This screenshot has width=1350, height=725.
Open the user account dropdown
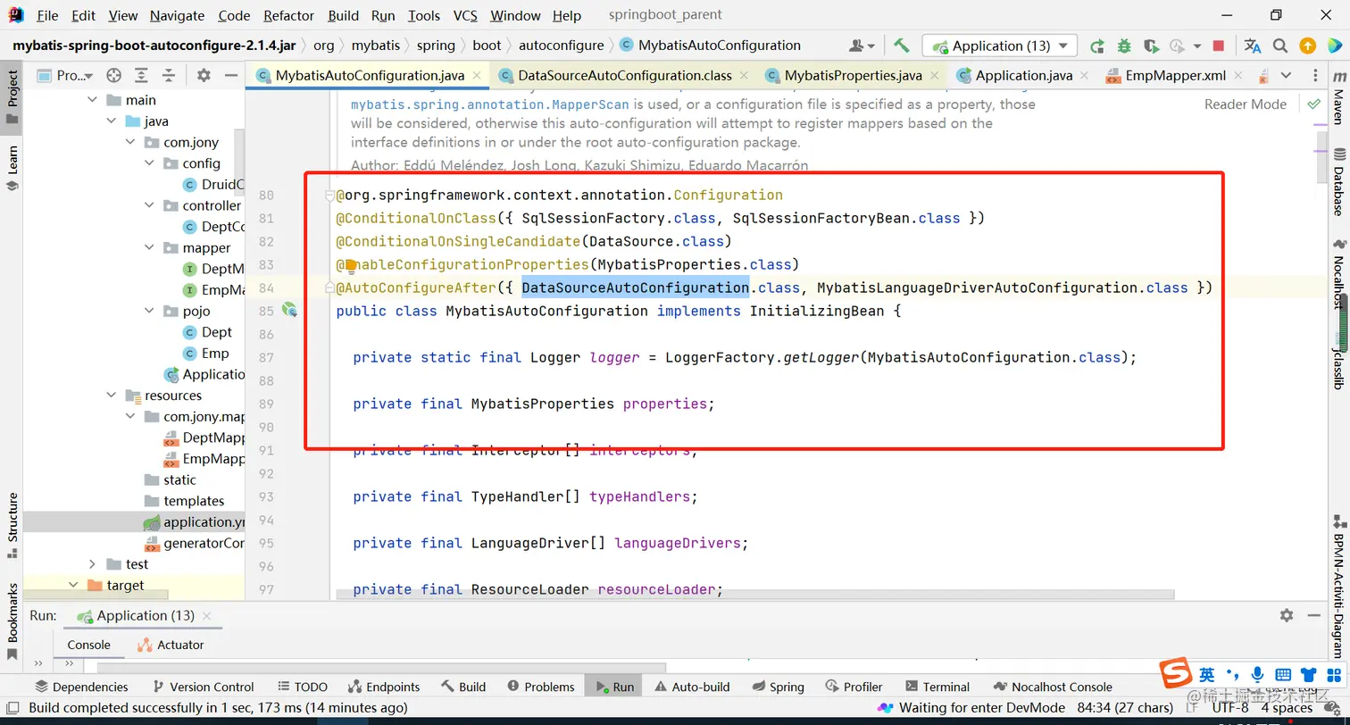[x=862, y=46]
